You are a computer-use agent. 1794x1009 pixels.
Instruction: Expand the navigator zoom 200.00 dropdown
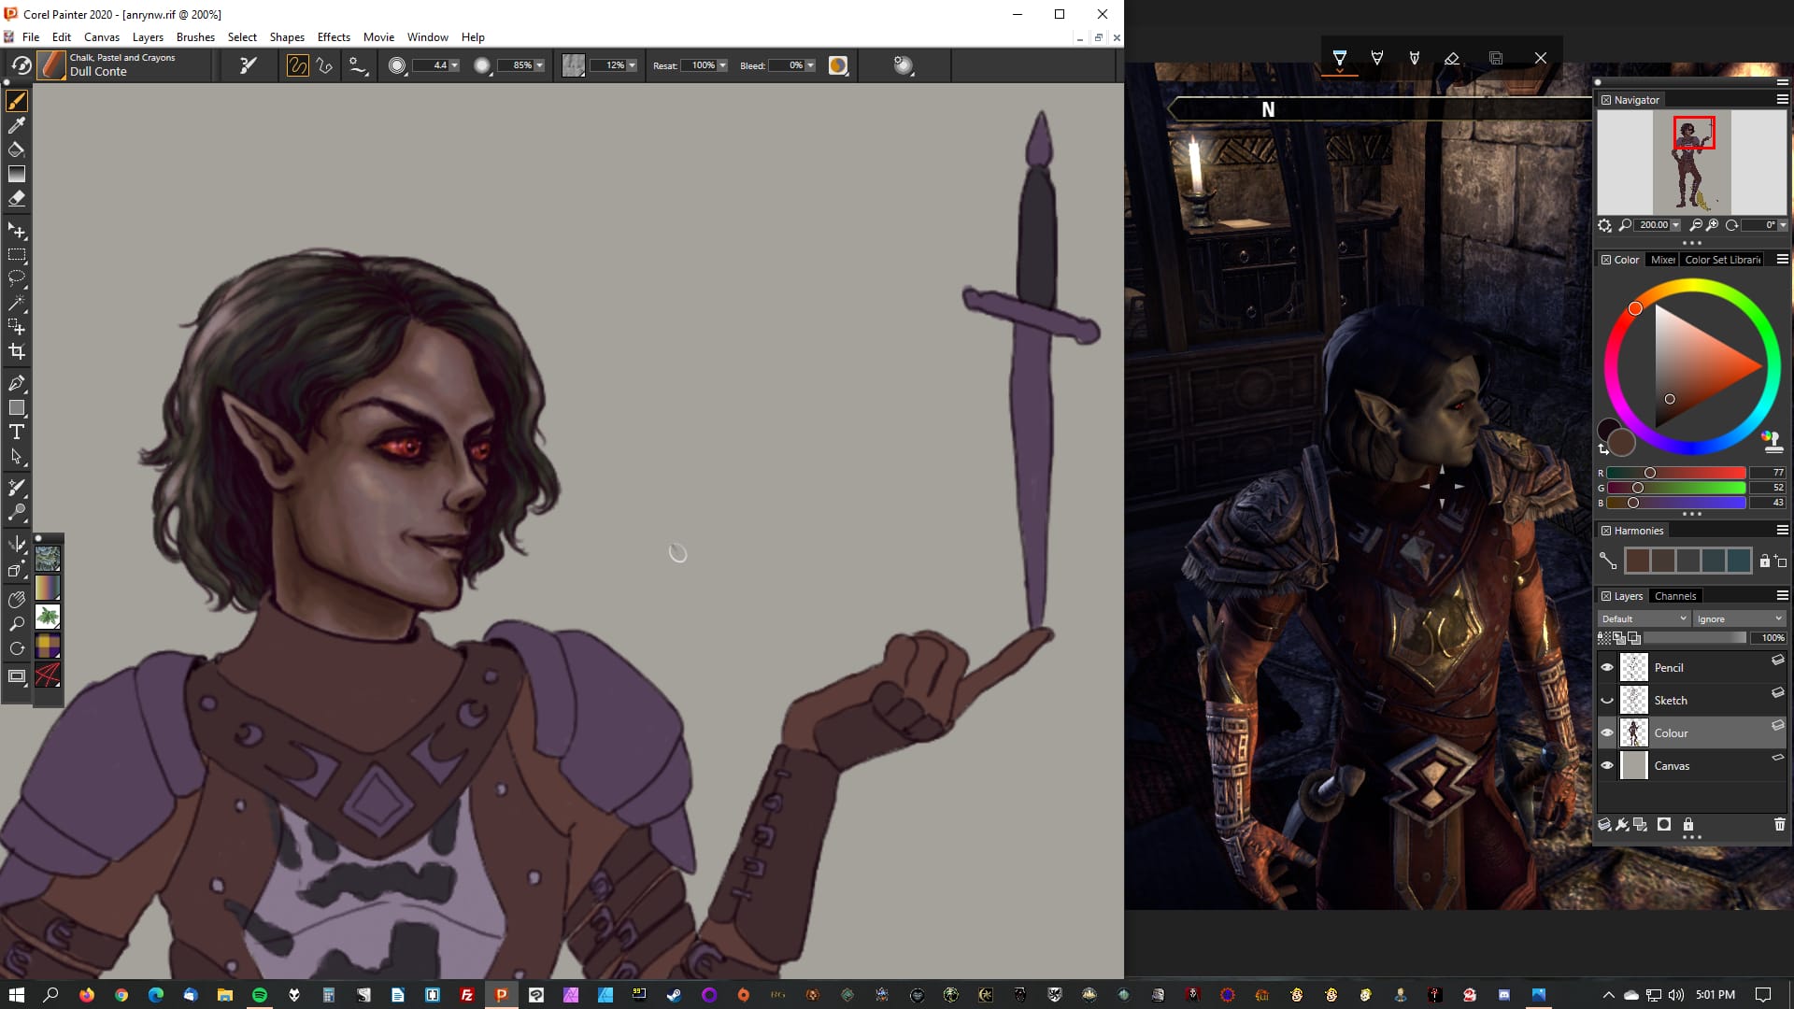click(1675, 225)
